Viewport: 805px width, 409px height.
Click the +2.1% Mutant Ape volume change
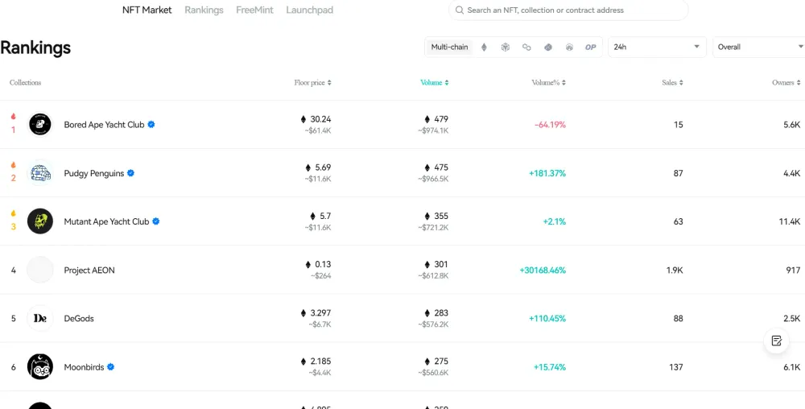point(555,221)
